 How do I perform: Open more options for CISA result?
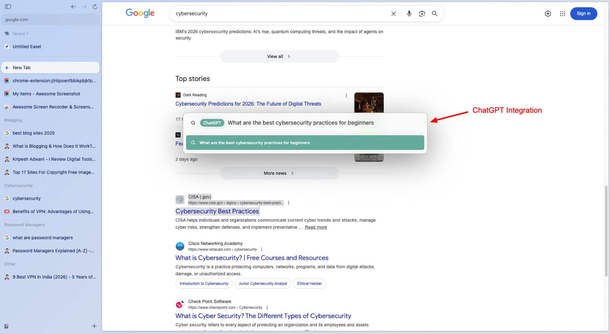click(288, 203)
